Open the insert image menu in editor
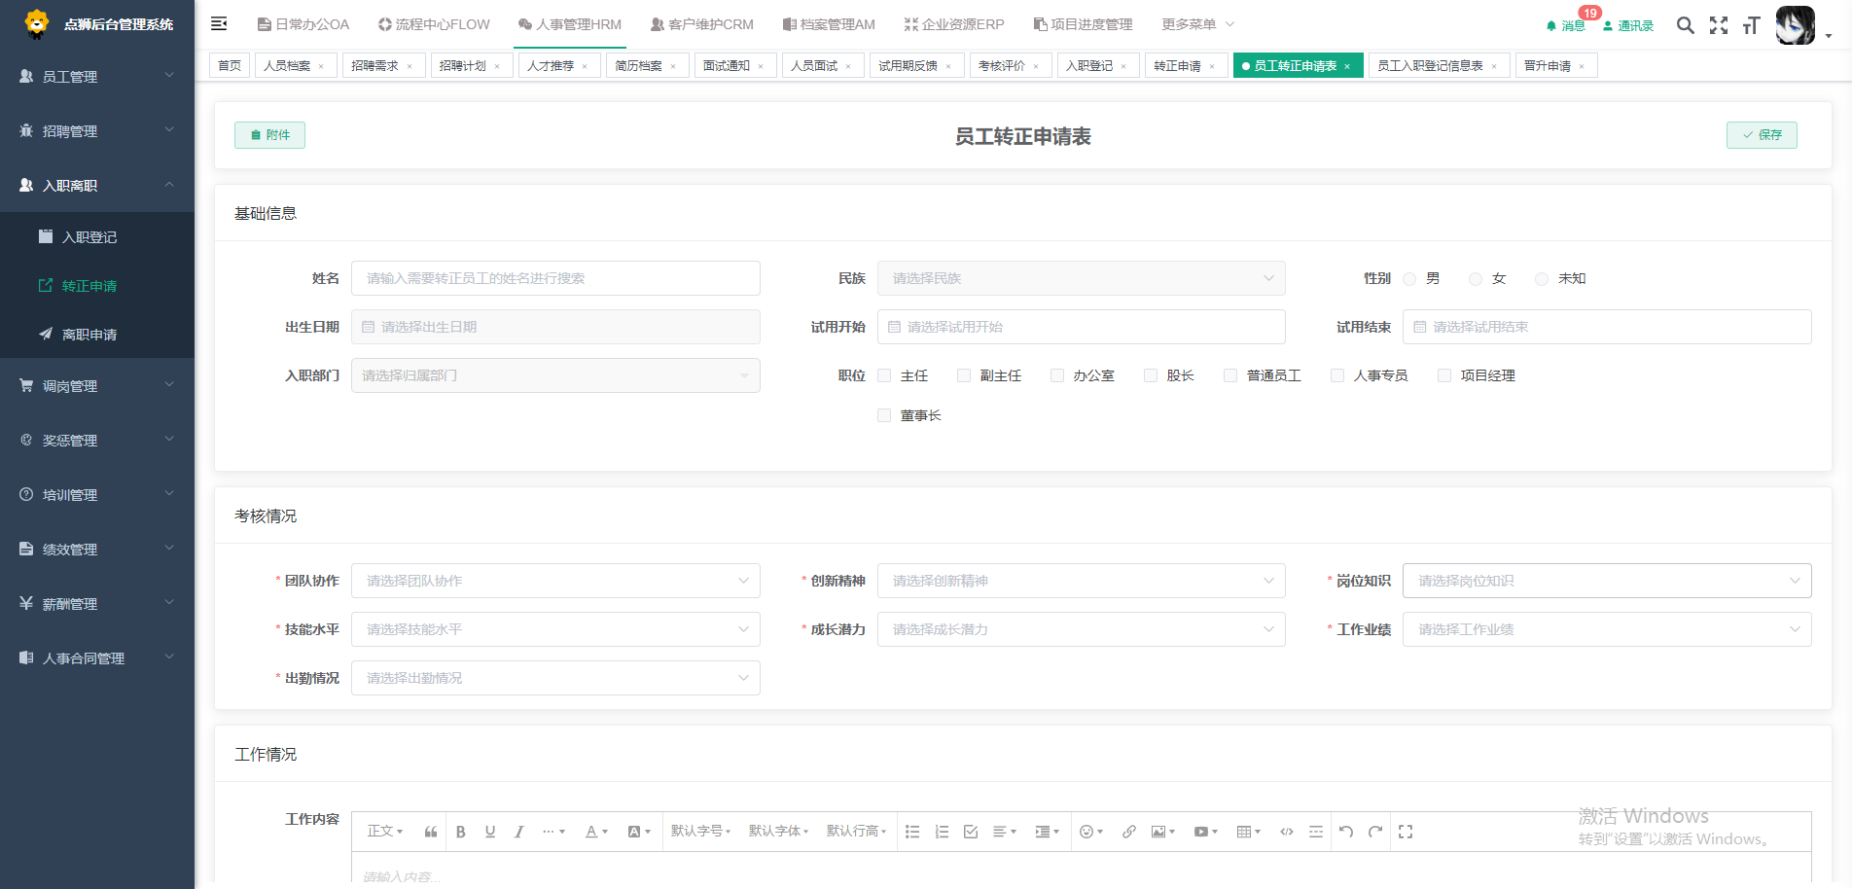 coord(1163,832)
